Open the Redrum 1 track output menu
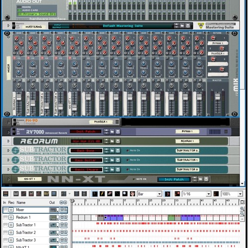 54,218
